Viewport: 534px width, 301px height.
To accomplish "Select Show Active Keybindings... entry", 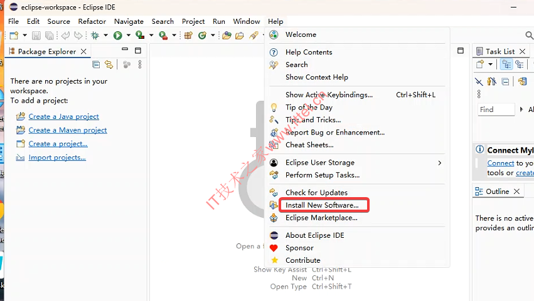I will 357,94.
